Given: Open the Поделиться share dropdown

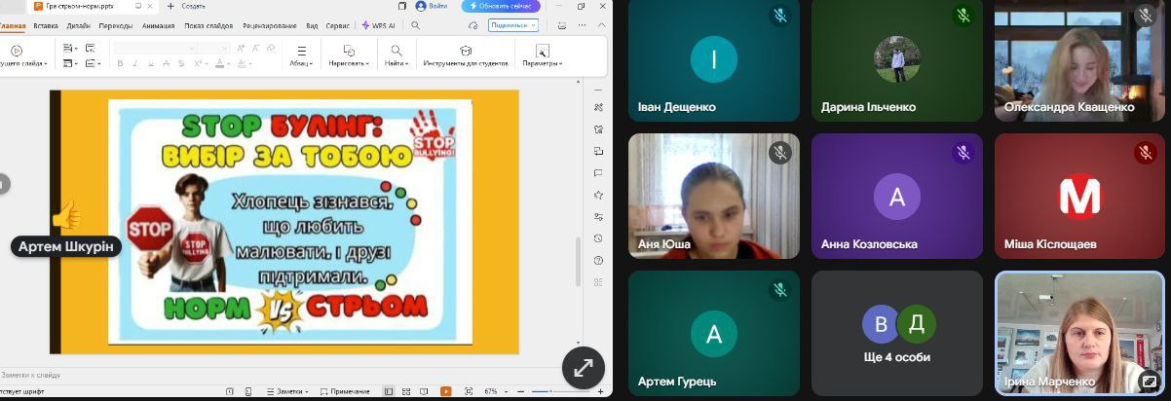Looking at the screenshot, I should tap(513, 25).
